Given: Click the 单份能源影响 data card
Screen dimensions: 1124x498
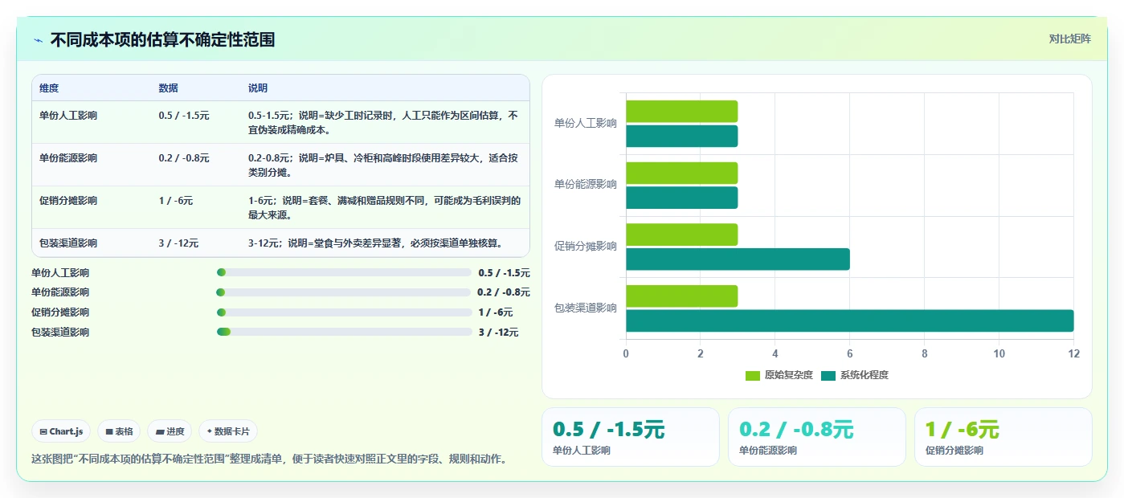Looking at the screenshot, I should [817, 437].
